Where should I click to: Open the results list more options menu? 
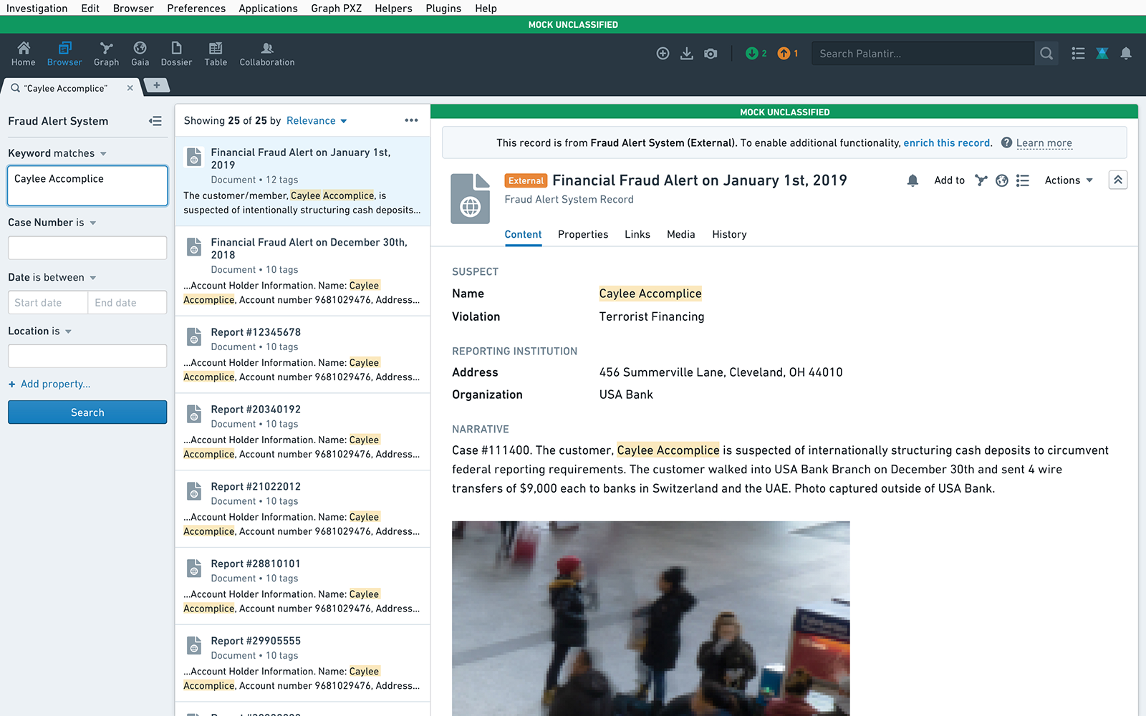pyautogui.click(x=411, y=120)
